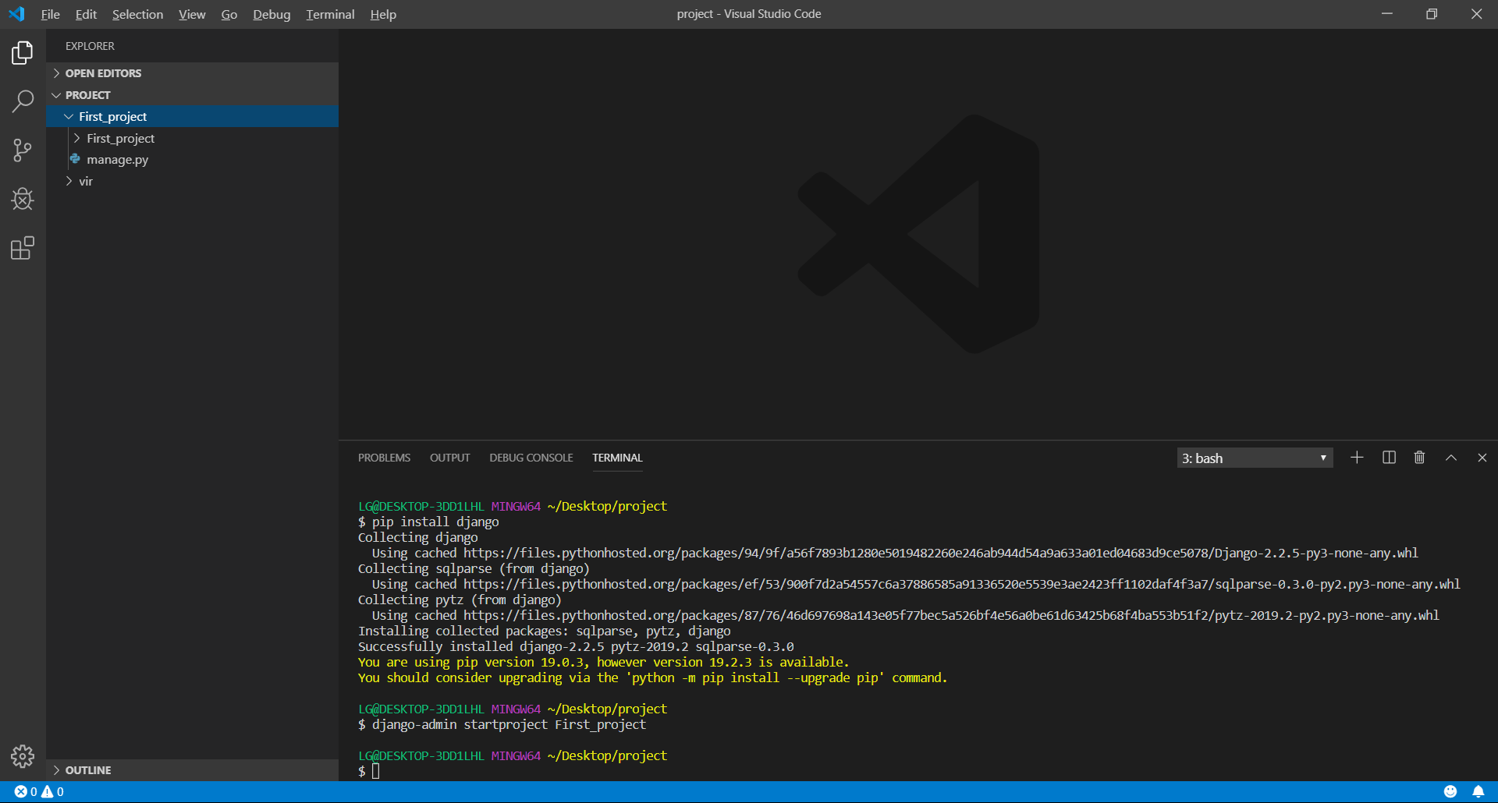Expand the Open Editors section
Screen dimensions: 1498x803
pos(192,73)
